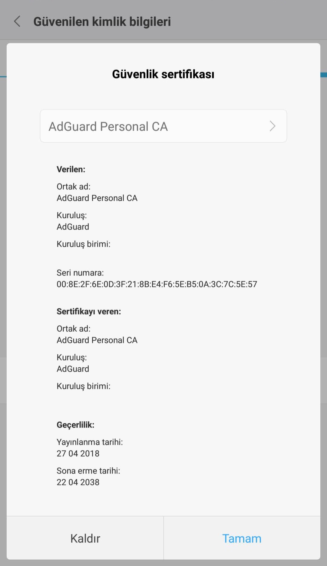Confirm with the Tamam button
The width and height of the screenshot is (327, 566).
242,538
